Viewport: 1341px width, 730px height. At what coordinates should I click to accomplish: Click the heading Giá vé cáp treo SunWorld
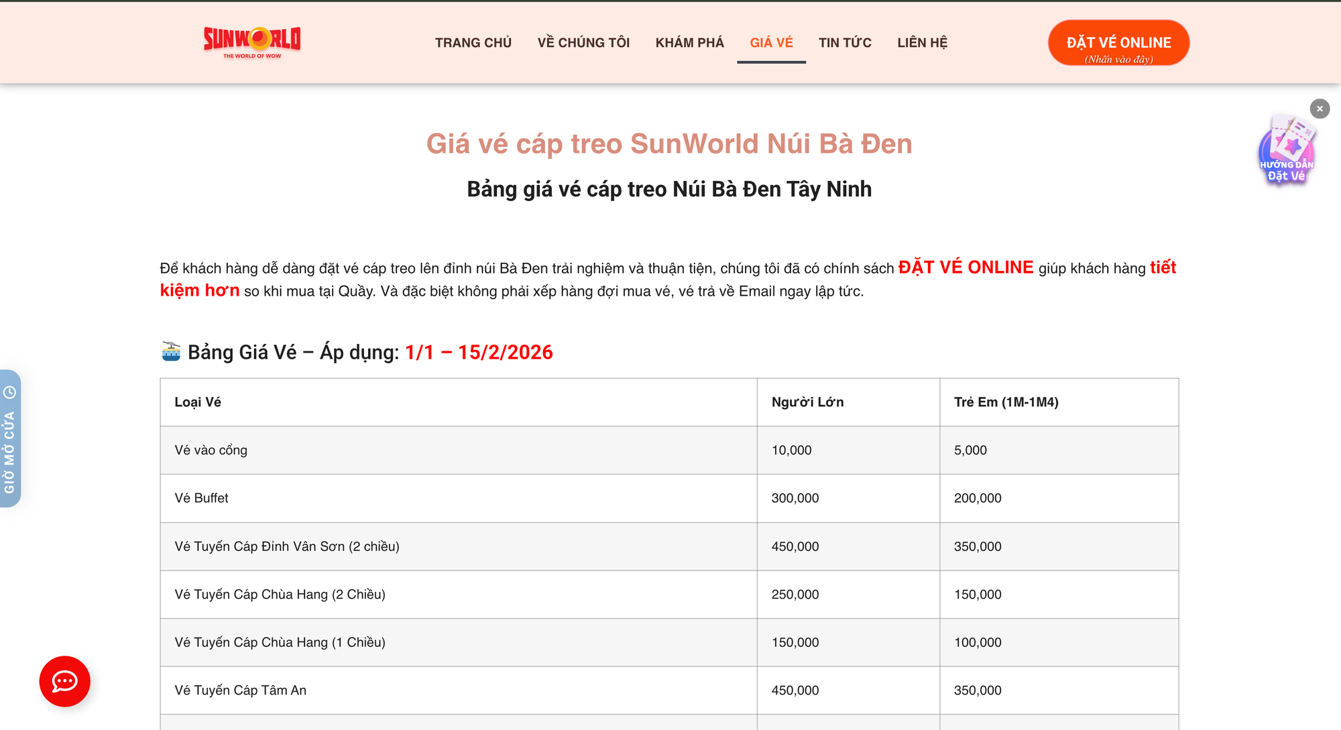tap(669, 143)
